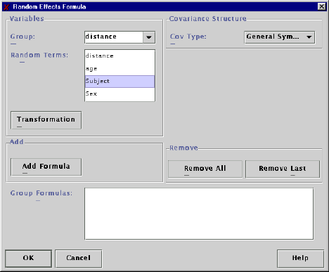Image resolution: width=329 pixels, height=272 pixels.
Task: Select 'age' in Random Terms list
Action: tap(120, 69)
